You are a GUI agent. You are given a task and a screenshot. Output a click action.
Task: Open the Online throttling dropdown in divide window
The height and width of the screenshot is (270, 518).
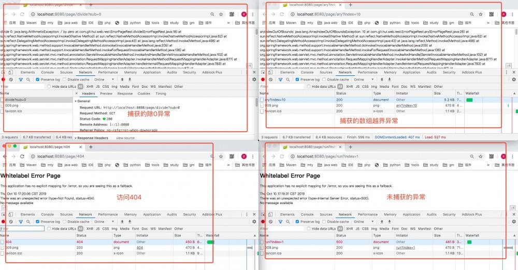pyautogui.click(x=104, y=80)
